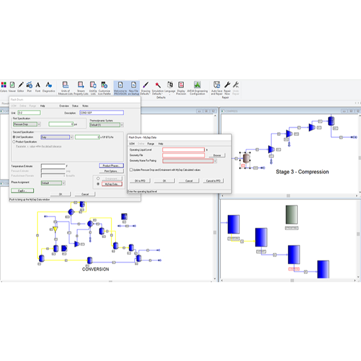This screenshot has width=361, height=361.
Task: Click the Unit name field D-2
Action: [29, 113]
